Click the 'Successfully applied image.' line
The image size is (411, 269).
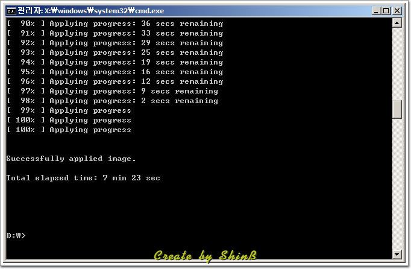[x=71, y=159]
